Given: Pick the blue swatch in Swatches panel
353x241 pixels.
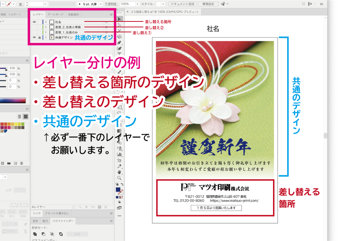Looking at the screenshot, I should [x=6, y=131].
